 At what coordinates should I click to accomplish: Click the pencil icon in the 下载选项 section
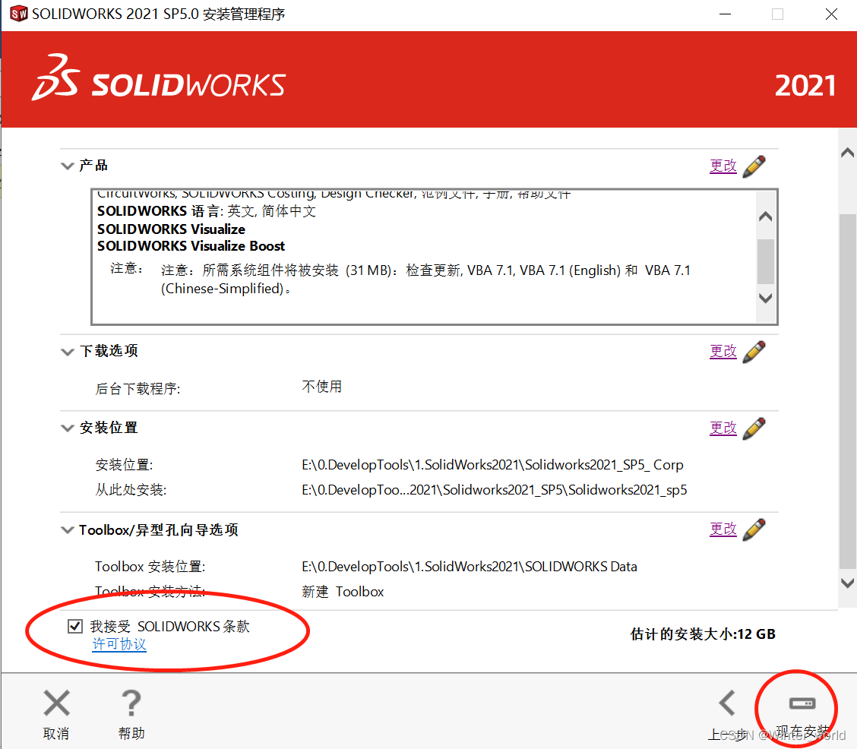(x=754, y=351)
